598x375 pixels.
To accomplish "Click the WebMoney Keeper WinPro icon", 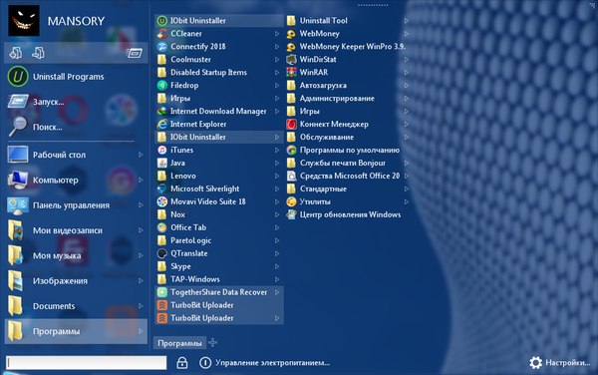I will click(291, 47).
